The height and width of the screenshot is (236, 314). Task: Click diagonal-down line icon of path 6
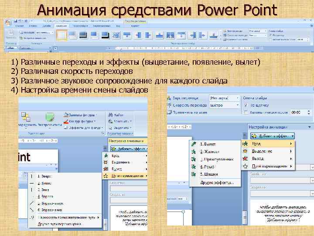click(32, 210)
